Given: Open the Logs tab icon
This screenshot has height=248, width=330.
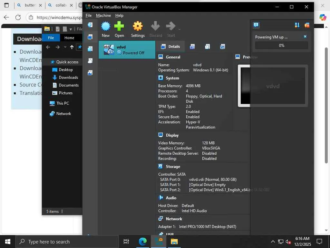Looking at the screenshot, I should [x=207, y=46].
